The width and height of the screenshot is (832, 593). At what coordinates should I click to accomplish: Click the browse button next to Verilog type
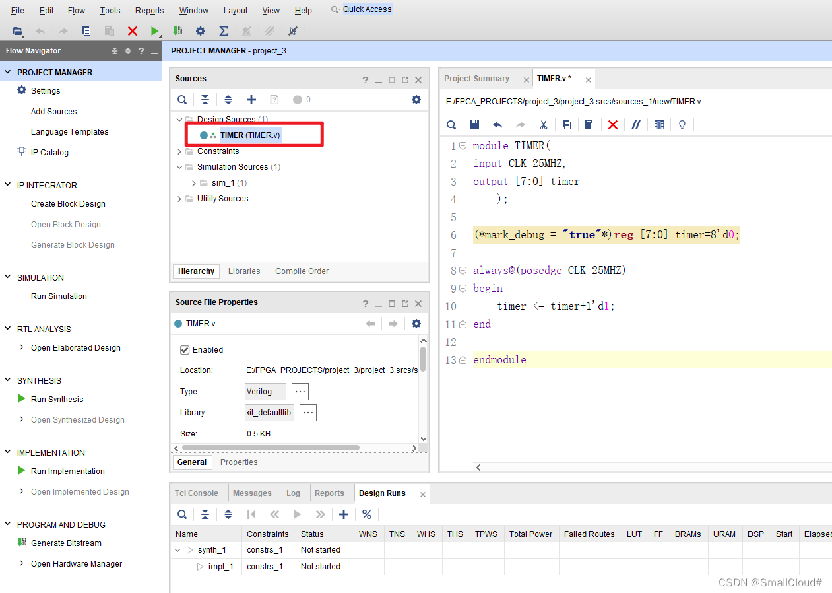[300, 392]
